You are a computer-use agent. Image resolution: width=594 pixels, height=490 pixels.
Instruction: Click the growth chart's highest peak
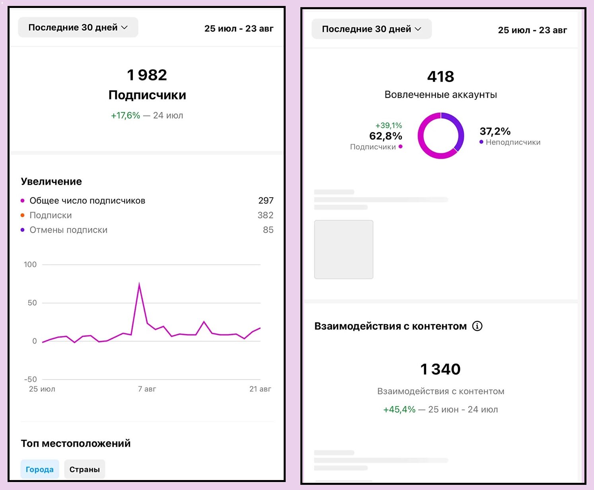139,284
